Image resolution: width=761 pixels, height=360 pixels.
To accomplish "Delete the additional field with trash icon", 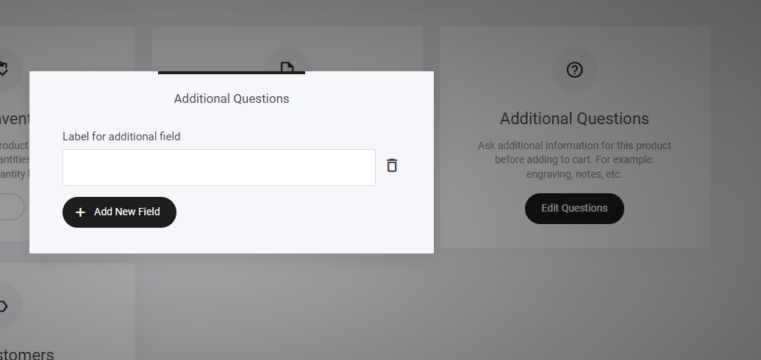I will [x=392, y=166].
